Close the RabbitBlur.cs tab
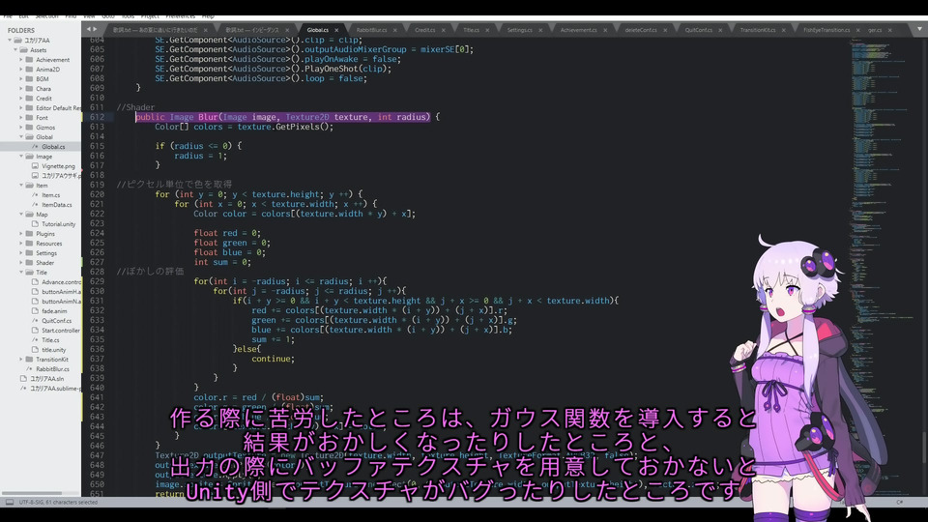 tap(394, 30)
